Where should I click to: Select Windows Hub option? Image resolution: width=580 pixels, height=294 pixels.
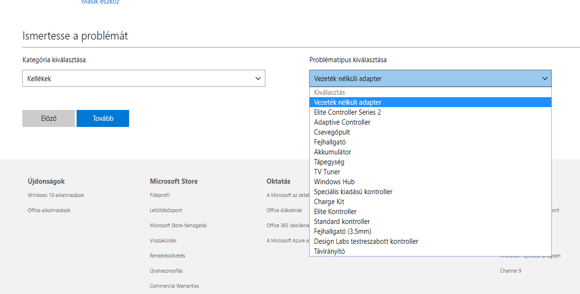point(334,182)
